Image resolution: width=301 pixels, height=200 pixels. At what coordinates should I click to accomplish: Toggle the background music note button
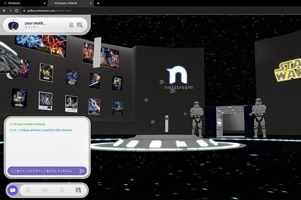[61, 190]
